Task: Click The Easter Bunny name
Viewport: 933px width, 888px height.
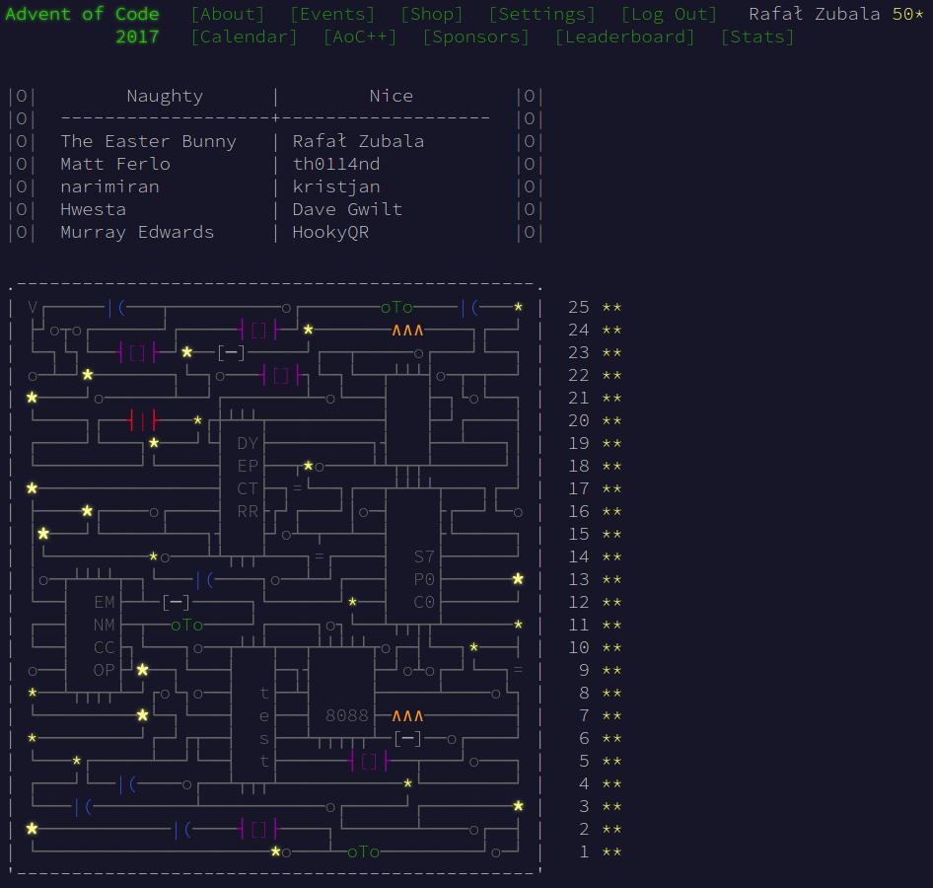Action: coord(148,141)
